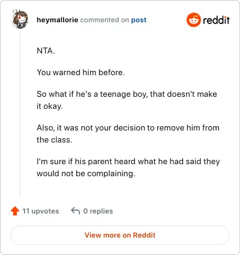Screen dimensions: 240x255
Task: Collapse the comment via the vertical thread line
Action: tap(20, 113)
